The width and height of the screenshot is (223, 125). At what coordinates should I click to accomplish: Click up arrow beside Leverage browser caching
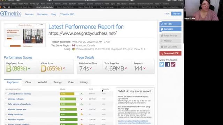pyautogui.click(x=82, y=94)
